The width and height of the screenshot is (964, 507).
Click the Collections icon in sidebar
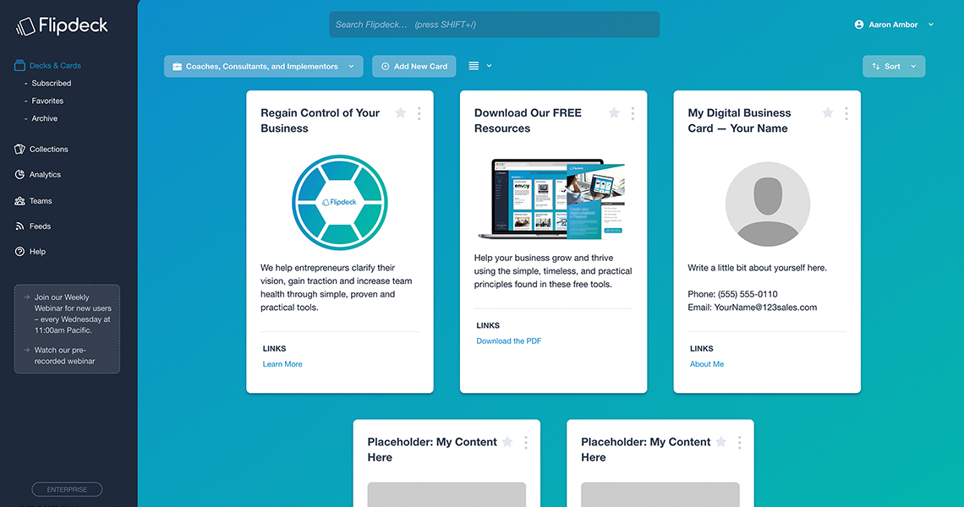pyautogui.click(x=19, y=150)
